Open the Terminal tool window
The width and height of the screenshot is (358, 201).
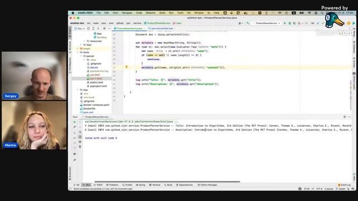[154, 185]
